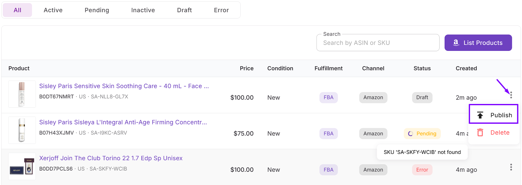Click the red Error status badge

[422, 170]
